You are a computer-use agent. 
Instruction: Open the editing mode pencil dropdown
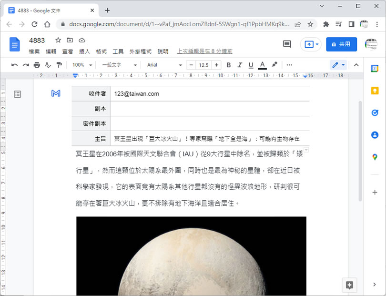pyautogui.click(x=338, y=65)
